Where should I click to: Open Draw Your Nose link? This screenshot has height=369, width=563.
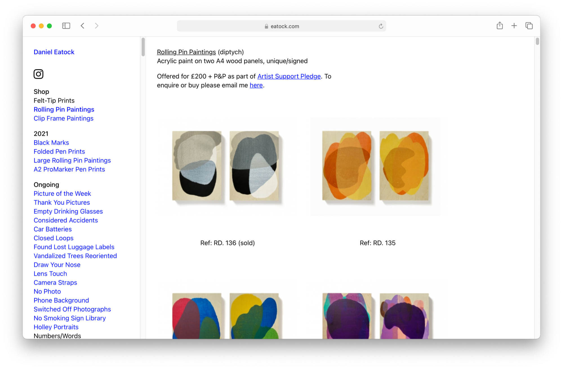[x=57, y=265]
